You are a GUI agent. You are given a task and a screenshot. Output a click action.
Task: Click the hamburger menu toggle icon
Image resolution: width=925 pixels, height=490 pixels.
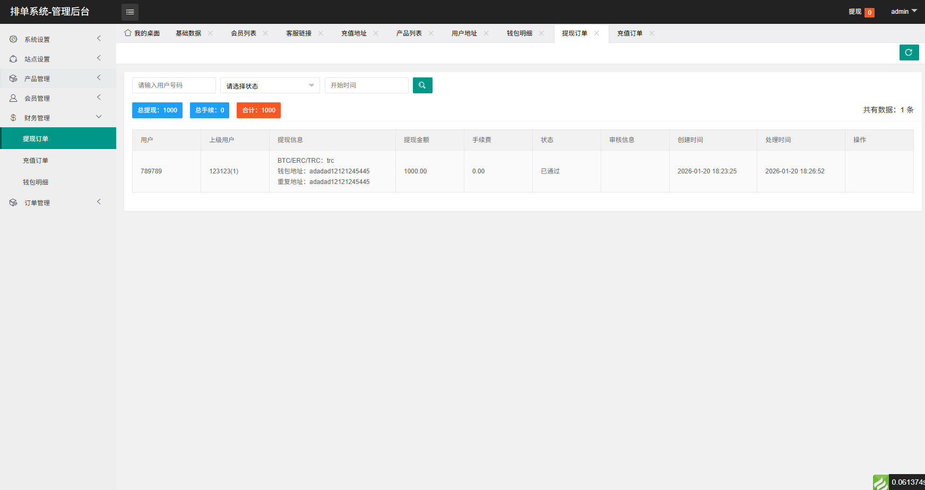[x=130, y=12]
